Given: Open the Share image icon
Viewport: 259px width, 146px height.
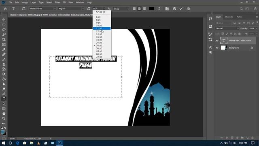Looking at the screenshot, I should (x=255, y=9).
